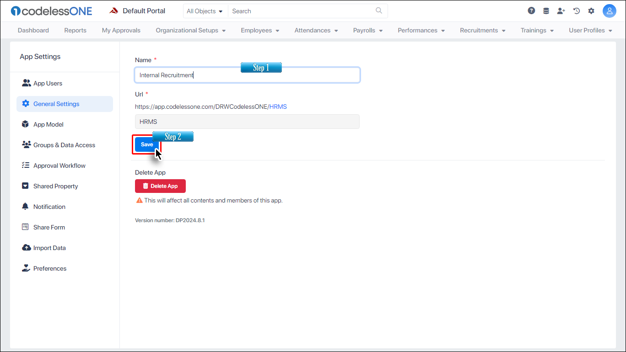Click the Shared Property icon

tap(26, 186)
